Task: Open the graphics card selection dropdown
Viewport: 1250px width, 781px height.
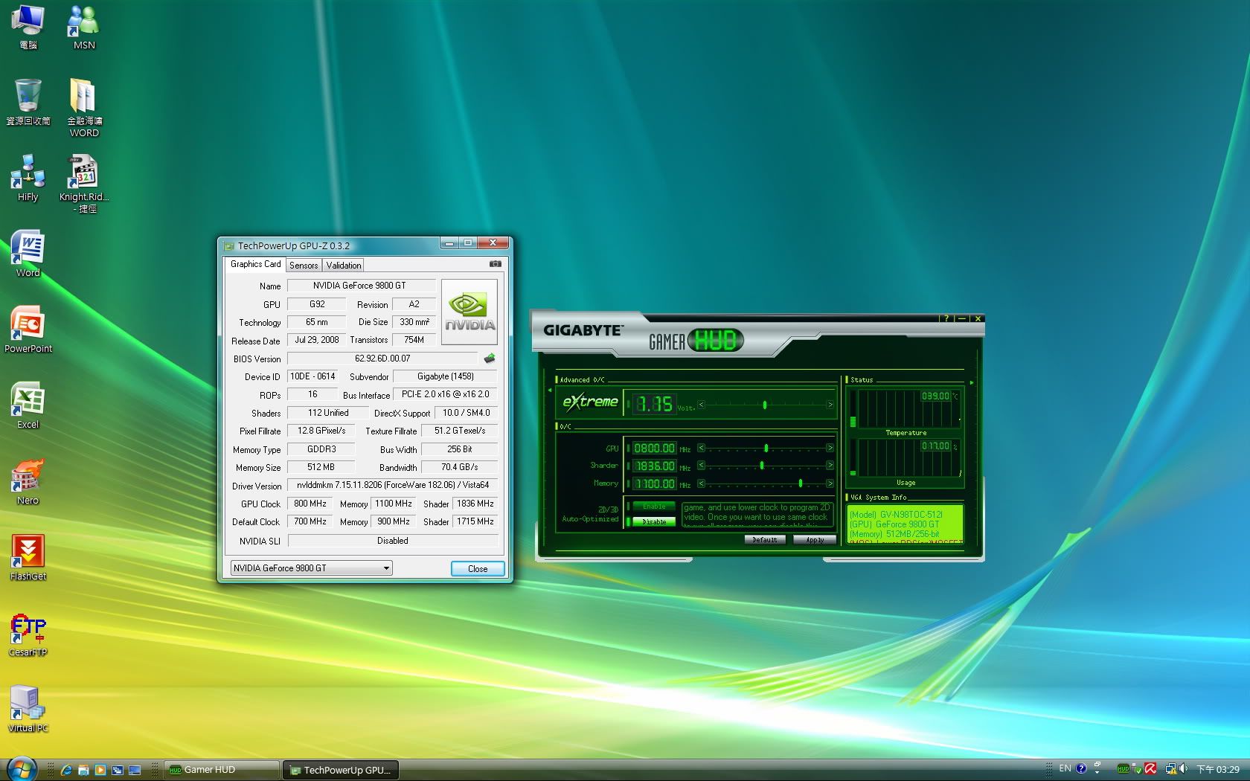Action: point(311,568)
